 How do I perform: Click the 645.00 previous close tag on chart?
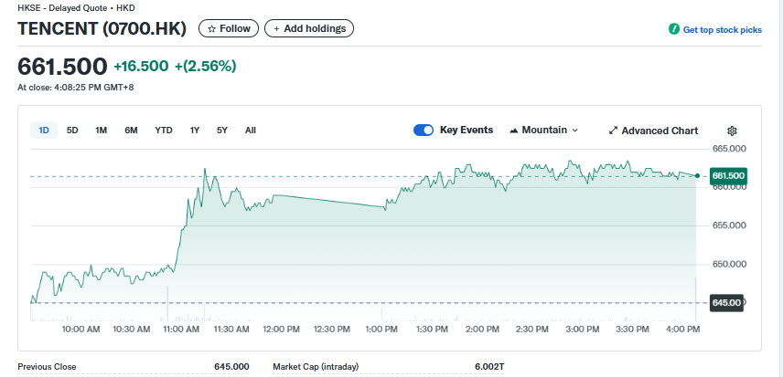point(726,303)
